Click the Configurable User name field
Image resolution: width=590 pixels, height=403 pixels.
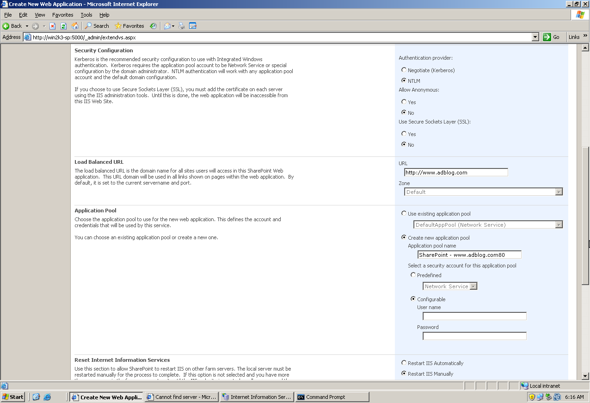[474, 316]
